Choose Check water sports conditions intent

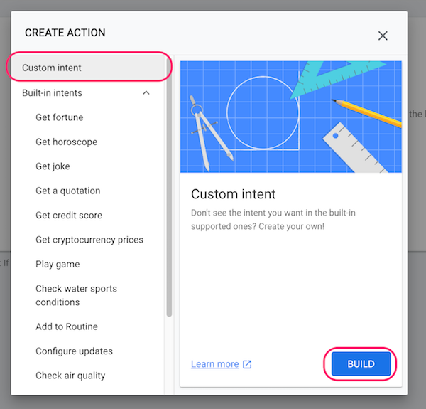coord(76,295)
